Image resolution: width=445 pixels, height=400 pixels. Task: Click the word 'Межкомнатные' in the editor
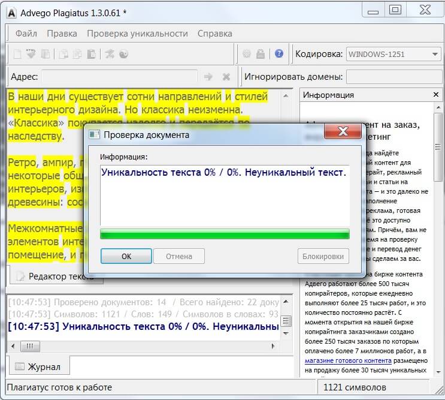tap(45, 228)
